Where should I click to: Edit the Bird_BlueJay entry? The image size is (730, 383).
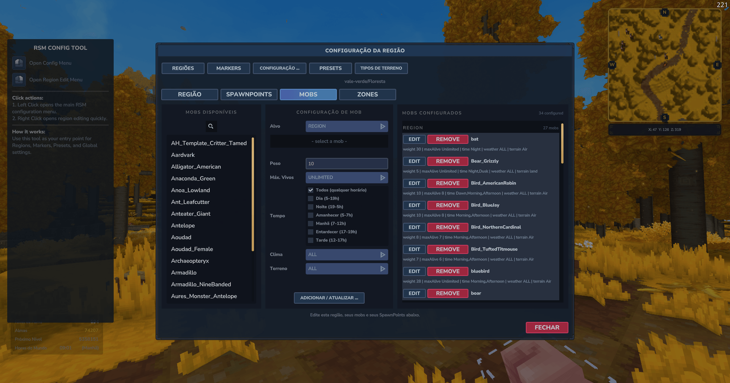[x=414, y=205]
